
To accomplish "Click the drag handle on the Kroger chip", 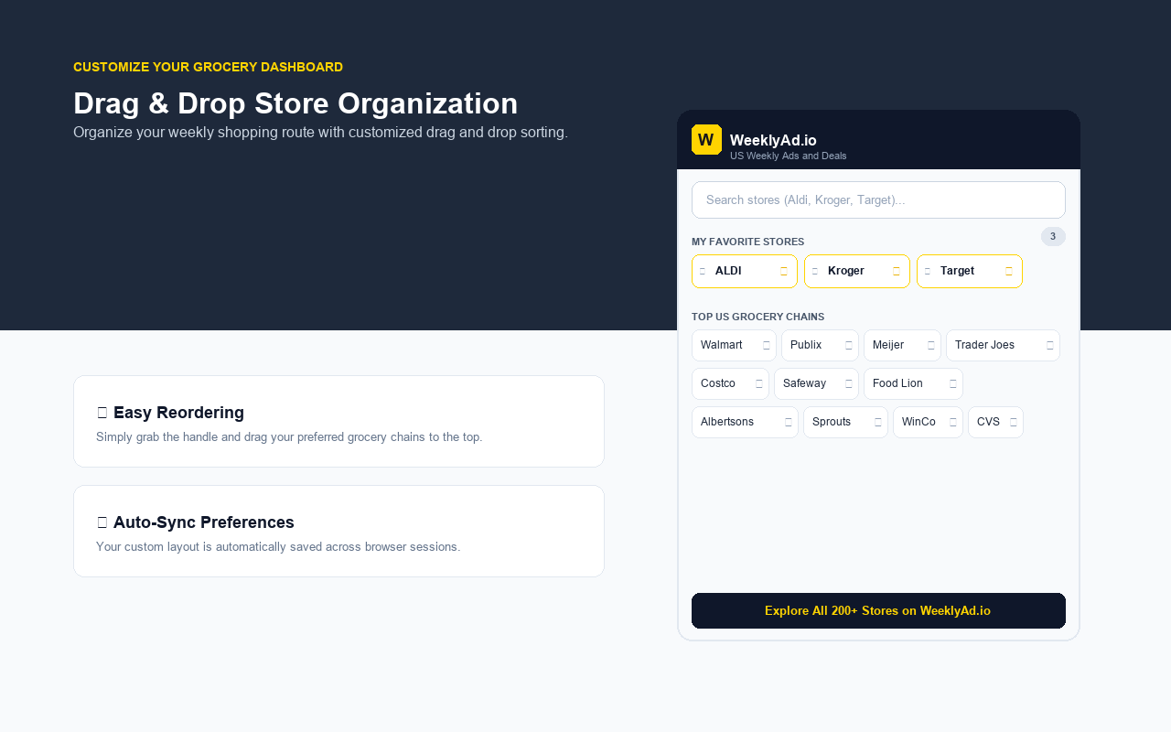I will (x=815, y=272).
